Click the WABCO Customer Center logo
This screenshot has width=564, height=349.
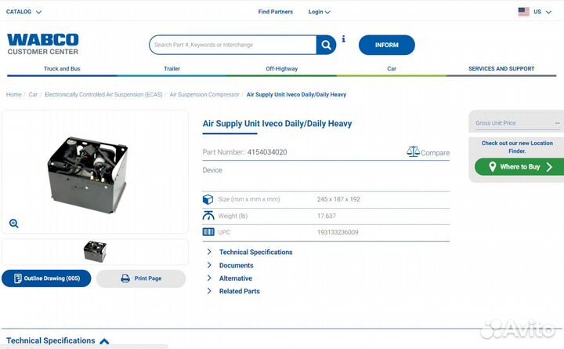coord(43,44)
